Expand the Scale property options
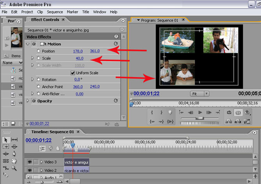Image resolution: width=261 pixels, height=184 pixels. coord(32,58)
